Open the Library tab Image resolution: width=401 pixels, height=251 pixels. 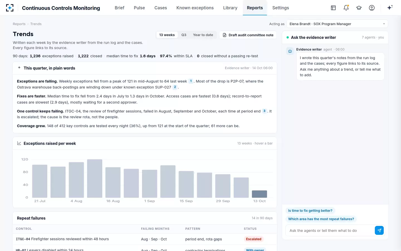[230, 8]
